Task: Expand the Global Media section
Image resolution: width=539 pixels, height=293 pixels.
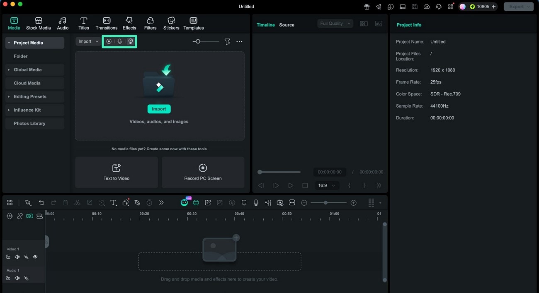Action: (9, 70)
